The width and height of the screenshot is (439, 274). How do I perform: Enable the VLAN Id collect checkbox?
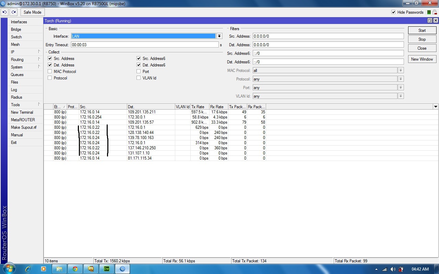click(139, 78)
